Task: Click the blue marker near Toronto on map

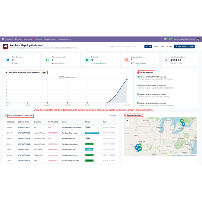Action: (183, 124)
